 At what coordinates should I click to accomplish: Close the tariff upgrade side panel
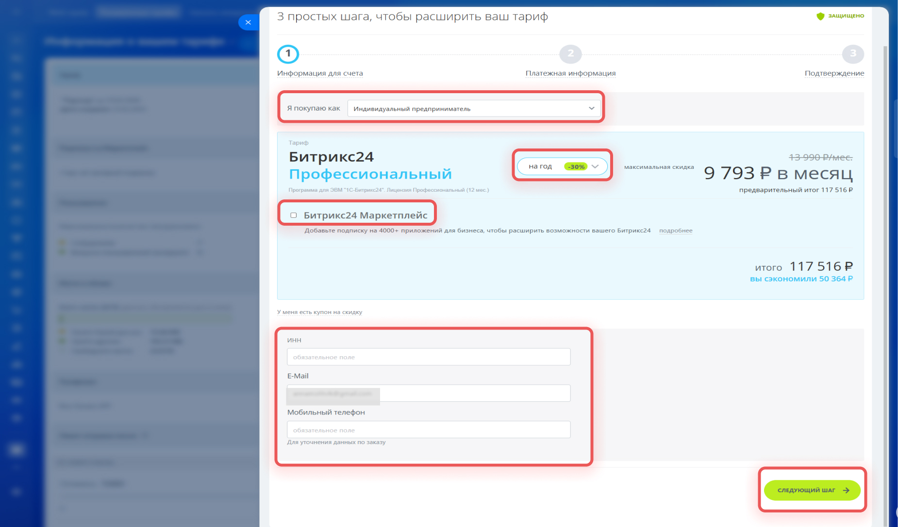click(248, 22)
